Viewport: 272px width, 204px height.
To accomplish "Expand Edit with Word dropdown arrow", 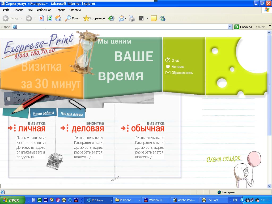I will [147, 18].
